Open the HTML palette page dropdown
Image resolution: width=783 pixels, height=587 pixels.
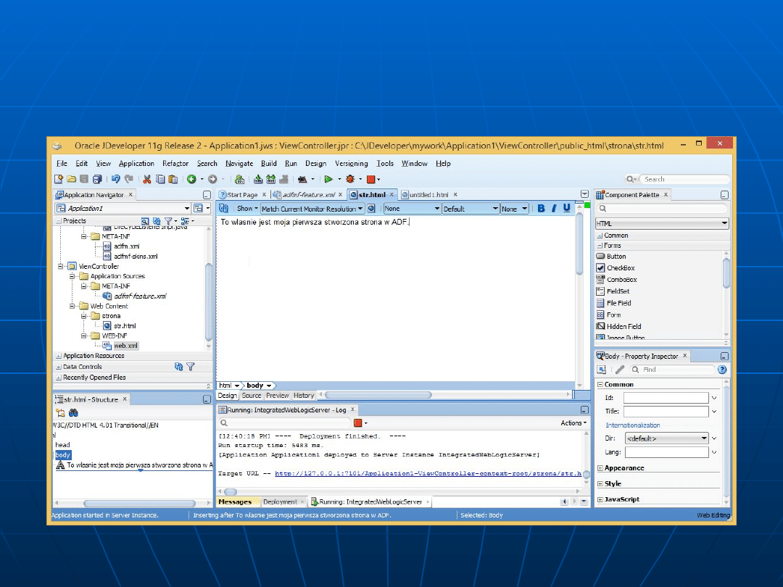[662, 223]
